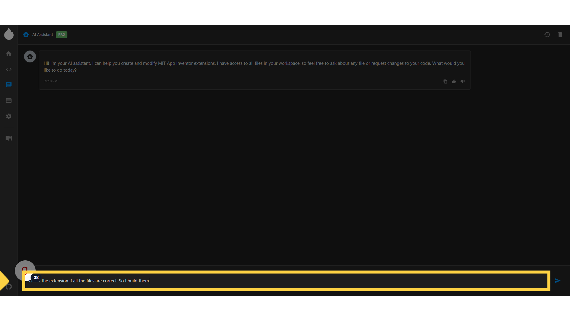Open settings gear in sidebar

(x=9, y=116)
